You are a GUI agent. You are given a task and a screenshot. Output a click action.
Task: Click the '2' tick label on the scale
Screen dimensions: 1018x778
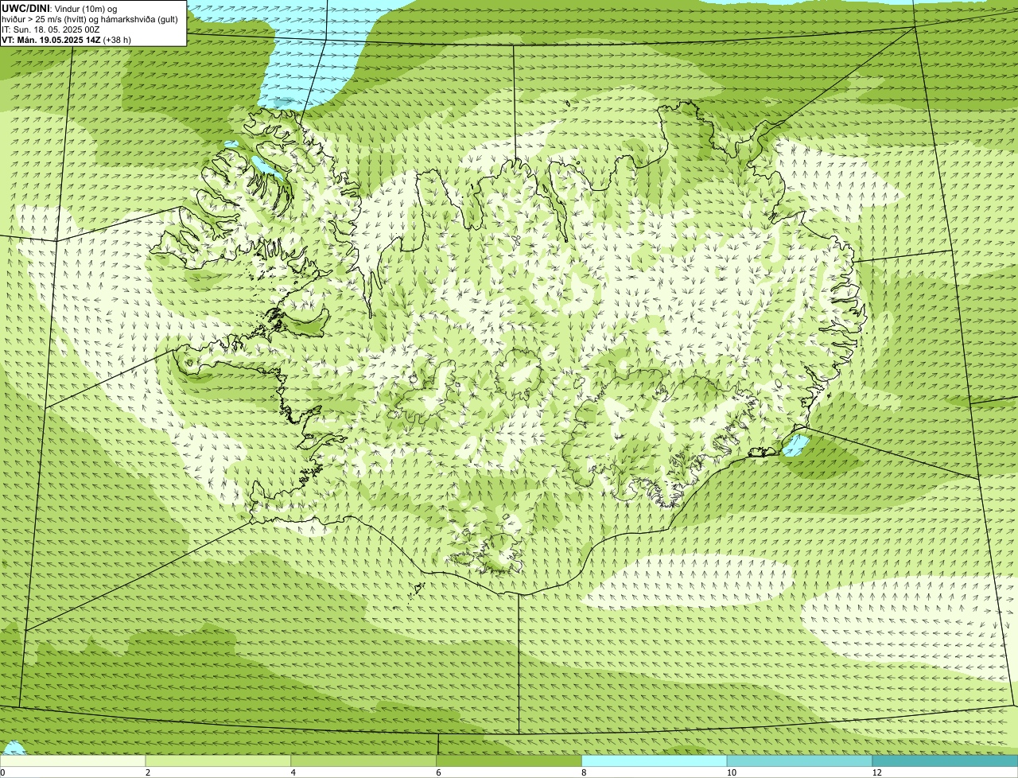tap(148, 772)
